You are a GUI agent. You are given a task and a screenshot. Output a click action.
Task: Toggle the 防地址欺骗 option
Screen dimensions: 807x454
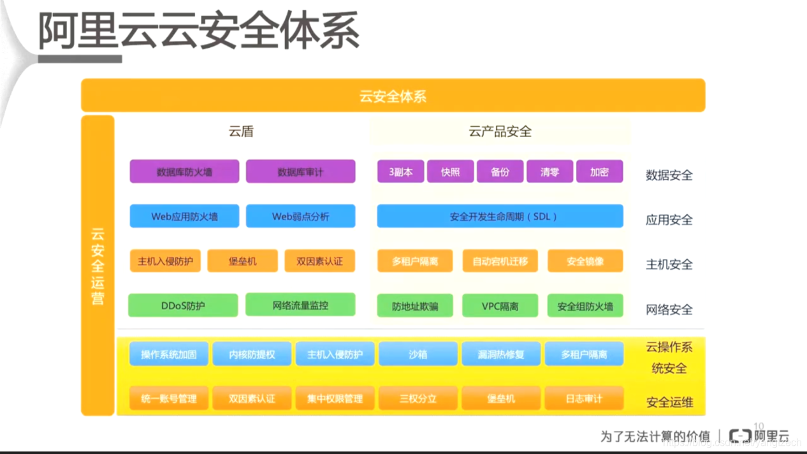tap(415, 305)
